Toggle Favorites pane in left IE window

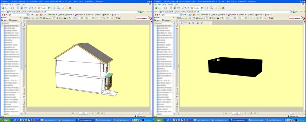42,8
